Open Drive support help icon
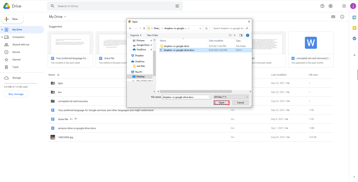The image size is (358, 182). point(322,6)
